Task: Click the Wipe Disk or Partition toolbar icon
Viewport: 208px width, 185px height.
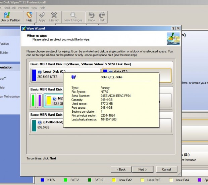Action: coord(7,15)
